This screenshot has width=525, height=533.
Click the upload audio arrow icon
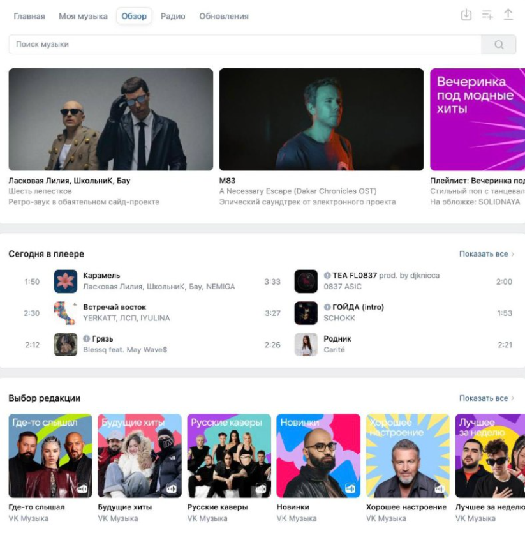pyautogui.click(x=508, y=15)
